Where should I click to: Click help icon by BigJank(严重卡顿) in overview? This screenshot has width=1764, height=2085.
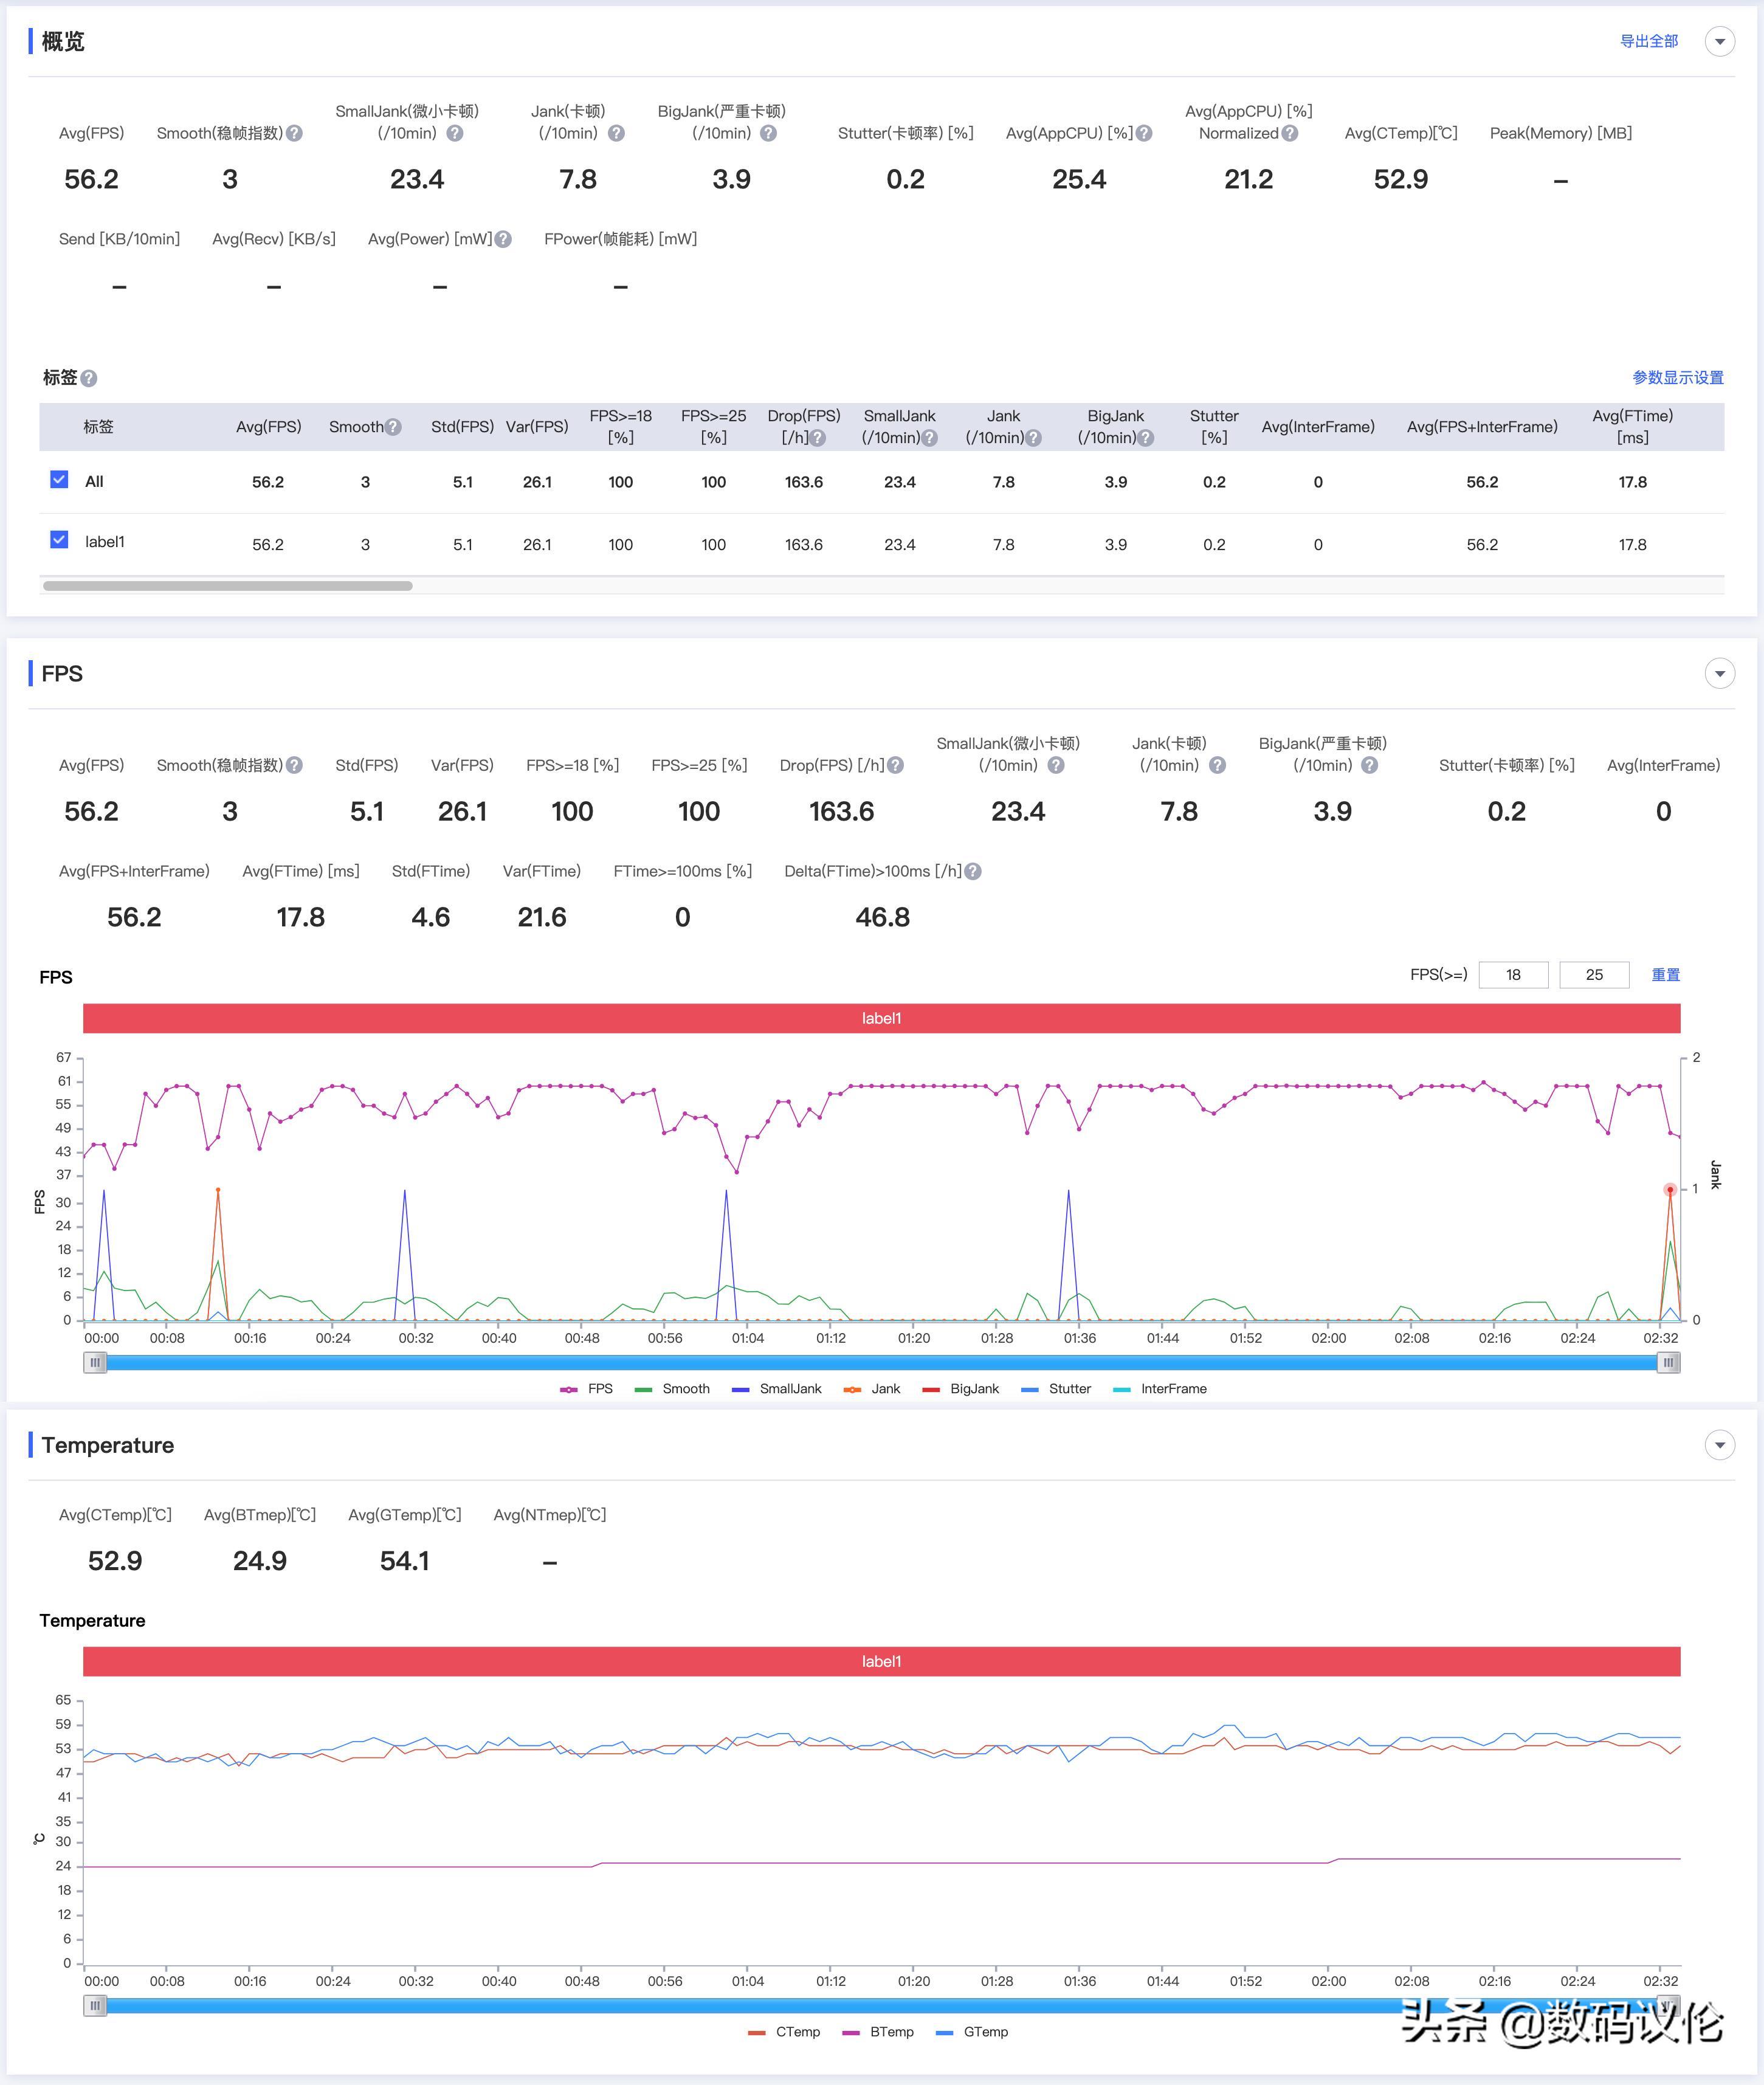coord(768,133)
